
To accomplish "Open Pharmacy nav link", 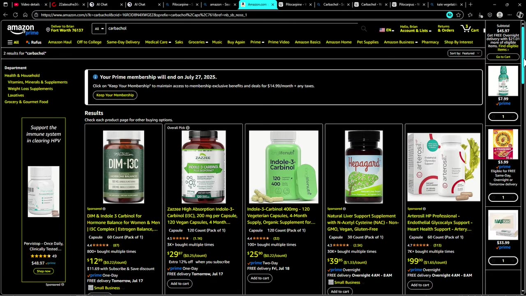I will coord(430,42).
